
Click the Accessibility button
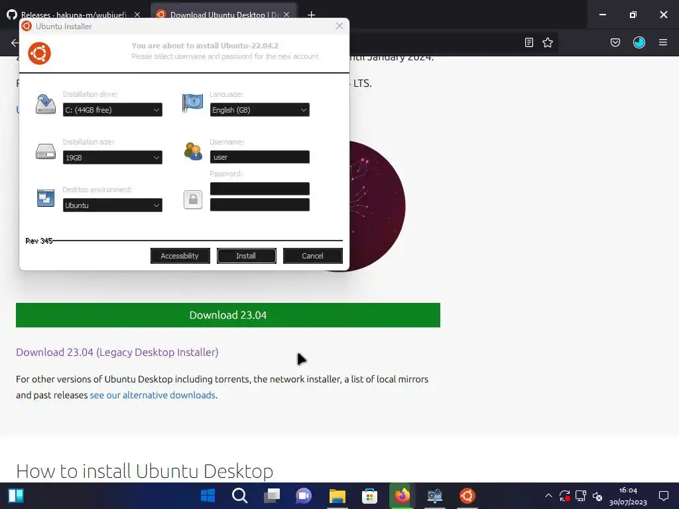180,256
